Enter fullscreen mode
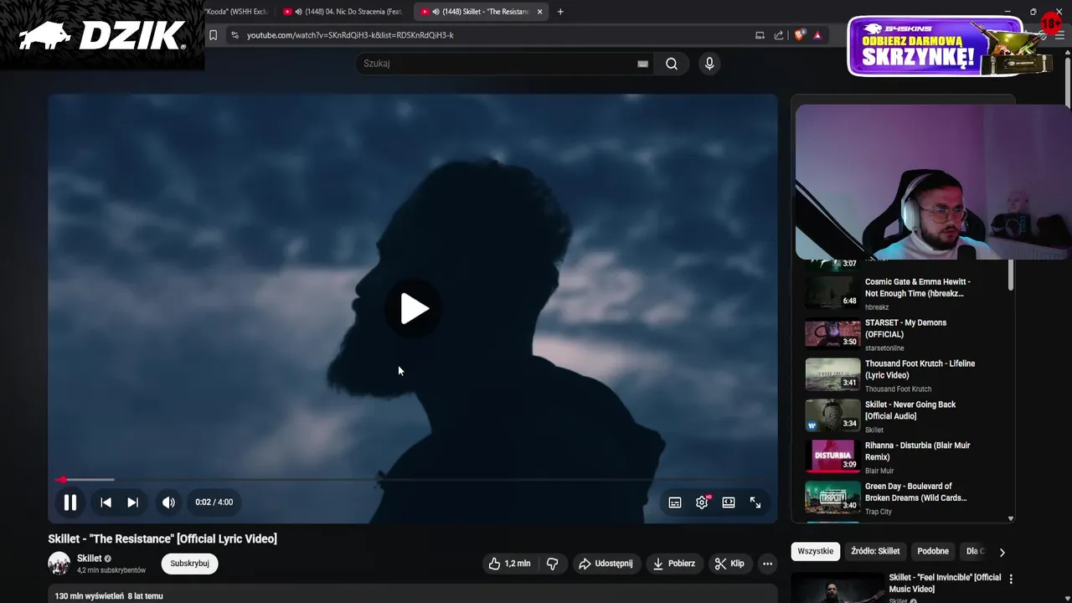Viewport: 1072px width, 603px height. (x=755, y=502)
